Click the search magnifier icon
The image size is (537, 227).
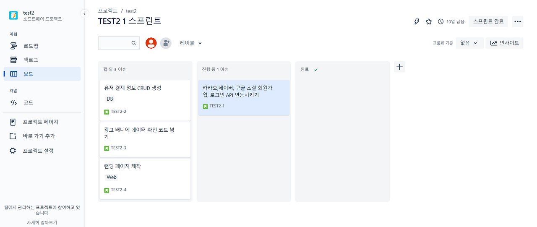[x=134, y=43]
